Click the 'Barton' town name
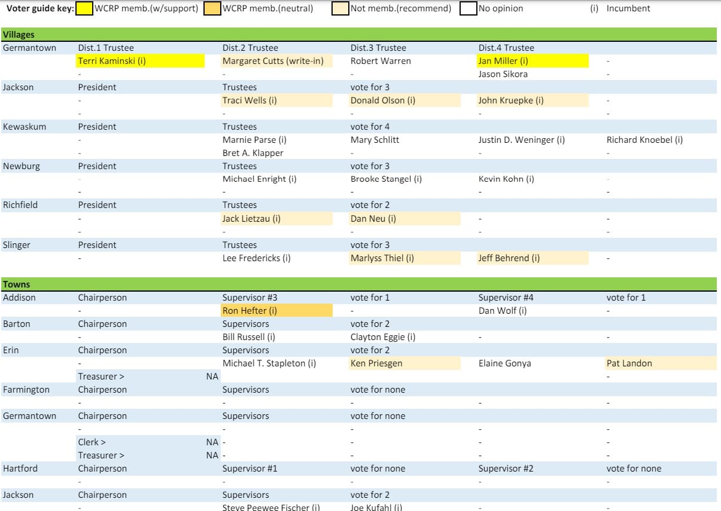Viewport: 721px width, 511px height. tap(17, 324)
